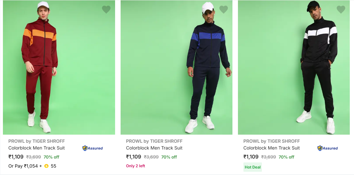Image resolution: width=354 pixels, height=175 pixels.
Task: Click PROWL by TIGER SHROFF brand on second item
Action: [154, 141]
